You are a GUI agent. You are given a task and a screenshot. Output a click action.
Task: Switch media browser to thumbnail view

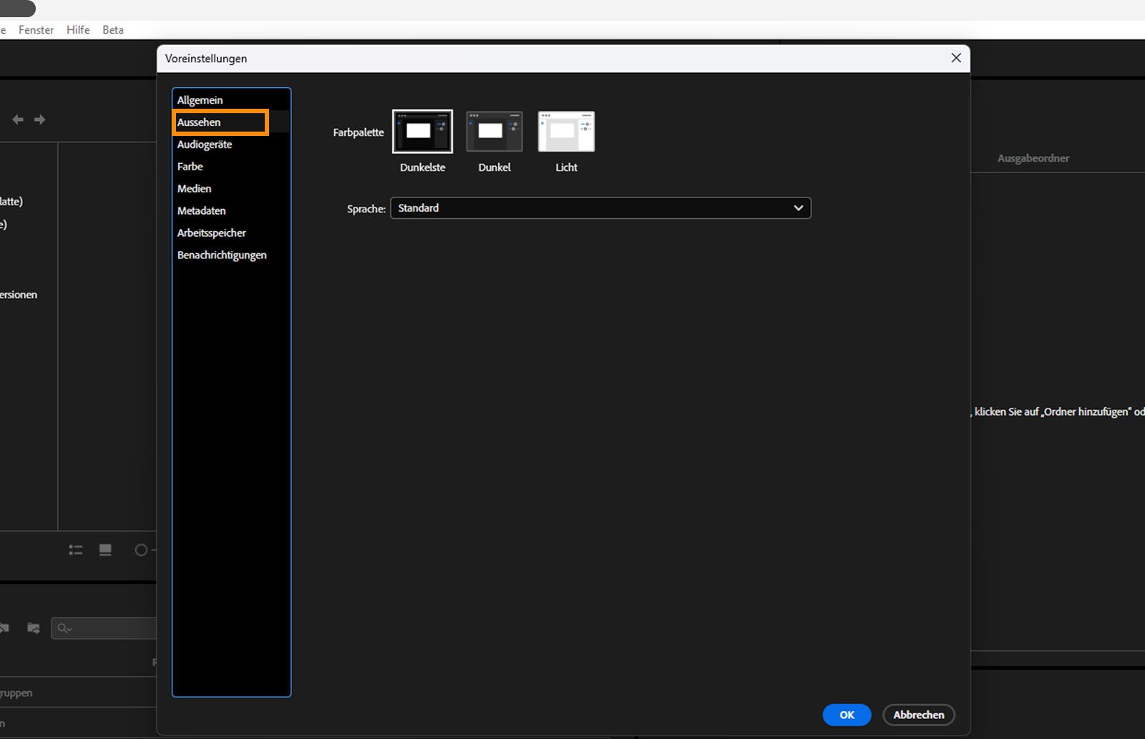(105, 549)
